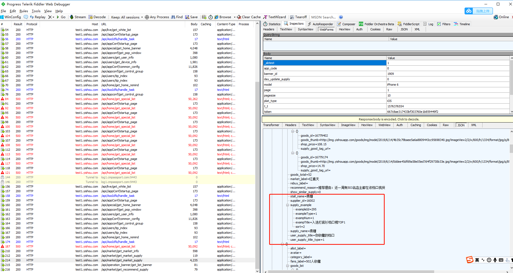This screenshot has height=273, width=513.
Task: Open the Fiddler Orchestra Beta tab
Action: [x=377, y=24]
